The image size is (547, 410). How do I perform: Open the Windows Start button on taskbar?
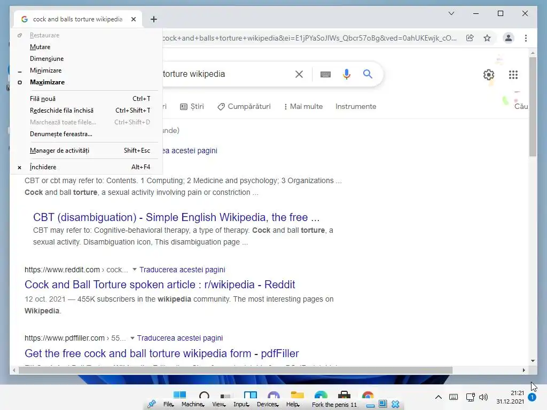pyautogui.click(x=179, y=395)
